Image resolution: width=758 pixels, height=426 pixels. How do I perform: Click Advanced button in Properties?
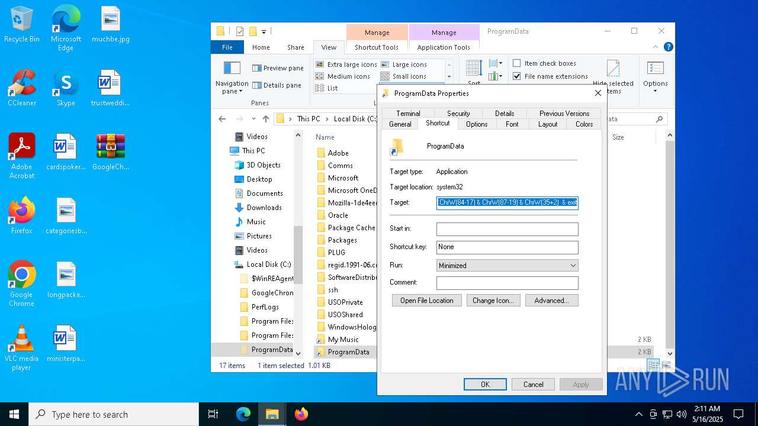pos(551,301)
